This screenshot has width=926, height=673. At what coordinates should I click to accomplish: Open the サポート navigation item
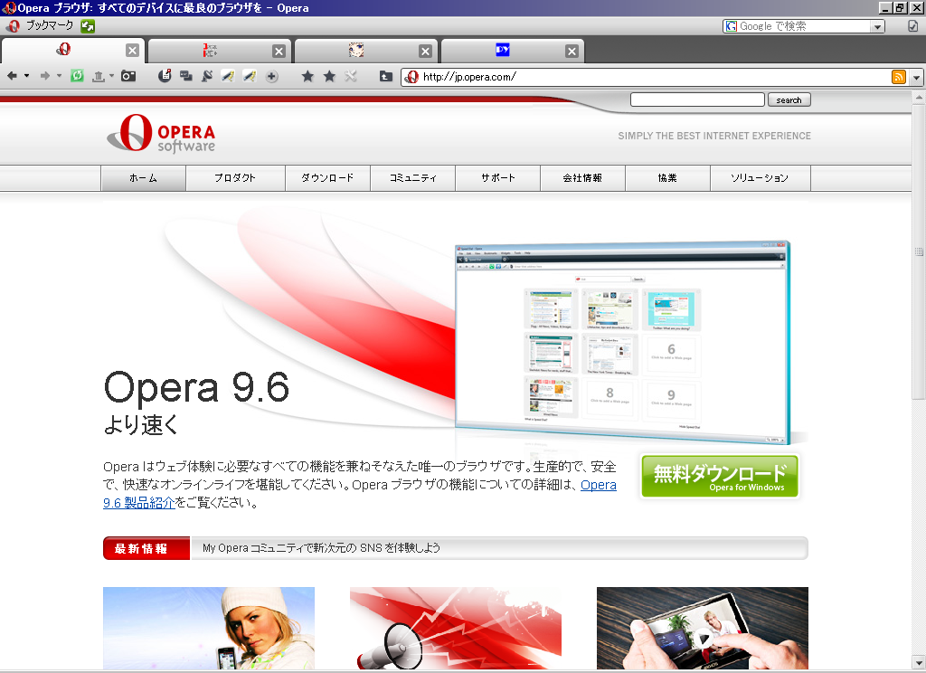pyautogui.click(x=498, y=178)
